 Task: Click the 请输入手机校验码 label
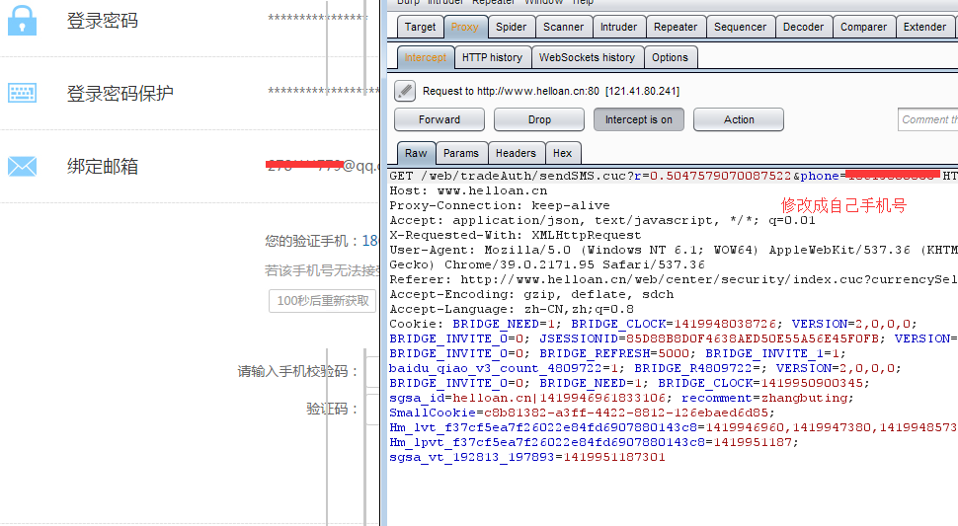point(298,372)
